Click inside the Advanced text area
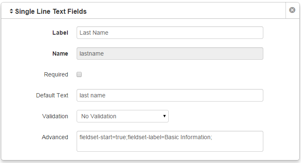 tap(170, 141)
